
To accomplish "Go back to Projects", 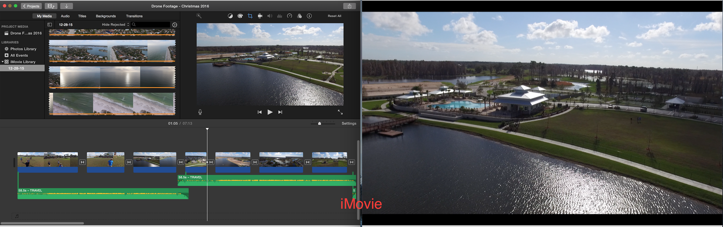I will click(31, 6).
